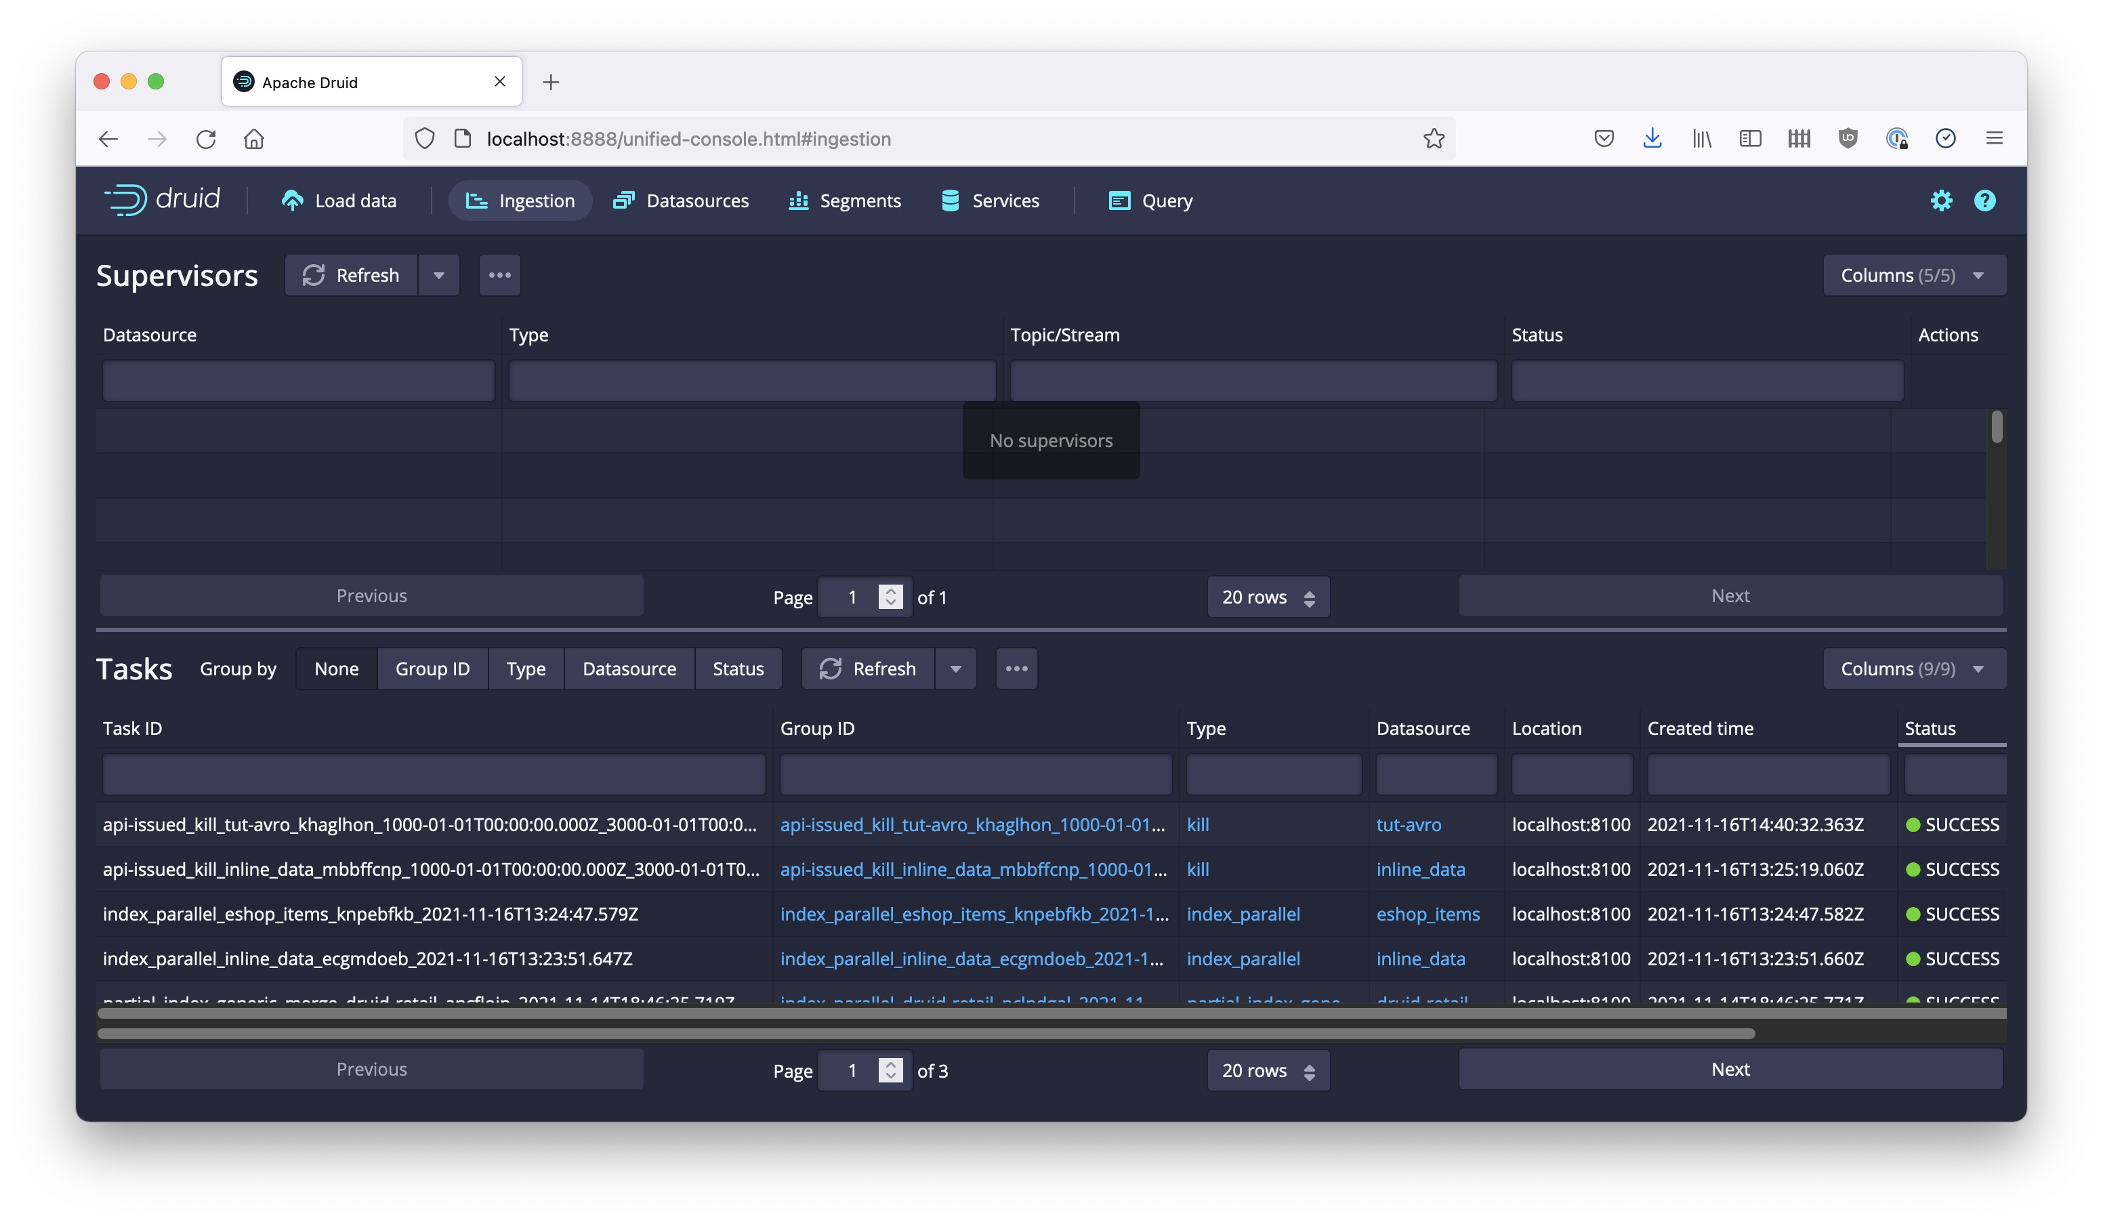Set task grouping to None
2103x1222 pixels.
336,669
